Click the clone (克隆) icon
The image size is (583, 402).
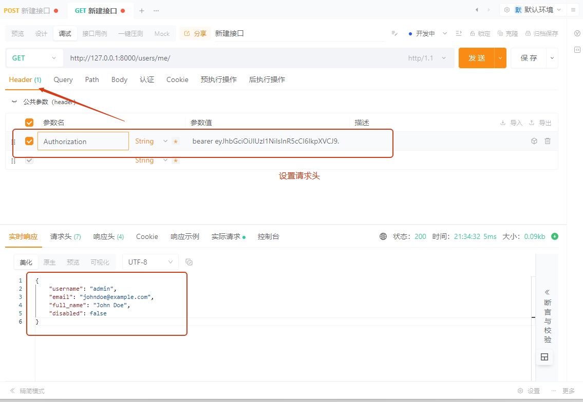tap(507, 33)
